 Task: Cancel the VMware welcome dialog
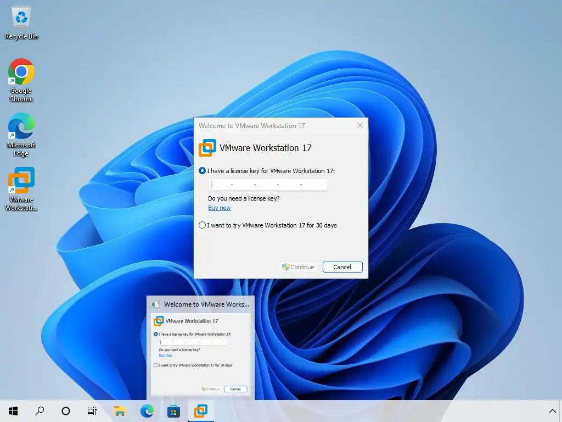click(x=342, y=267)
